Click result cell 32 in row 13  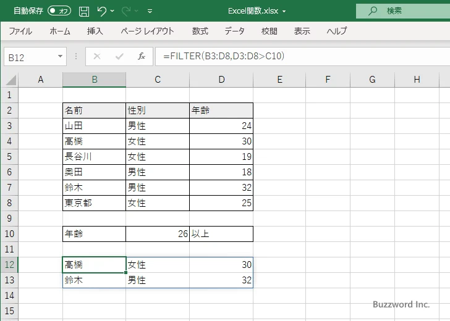coord(221,280)
